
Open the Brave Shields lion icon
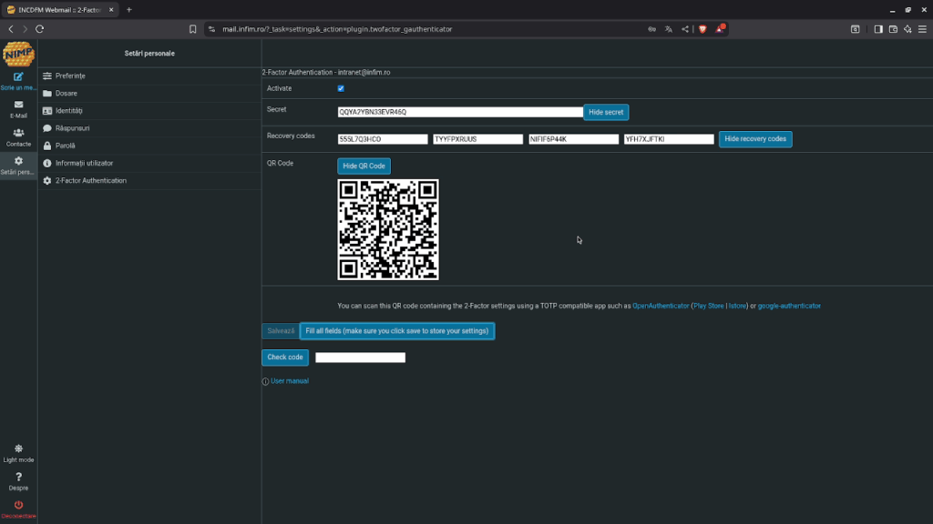(702, 29)
